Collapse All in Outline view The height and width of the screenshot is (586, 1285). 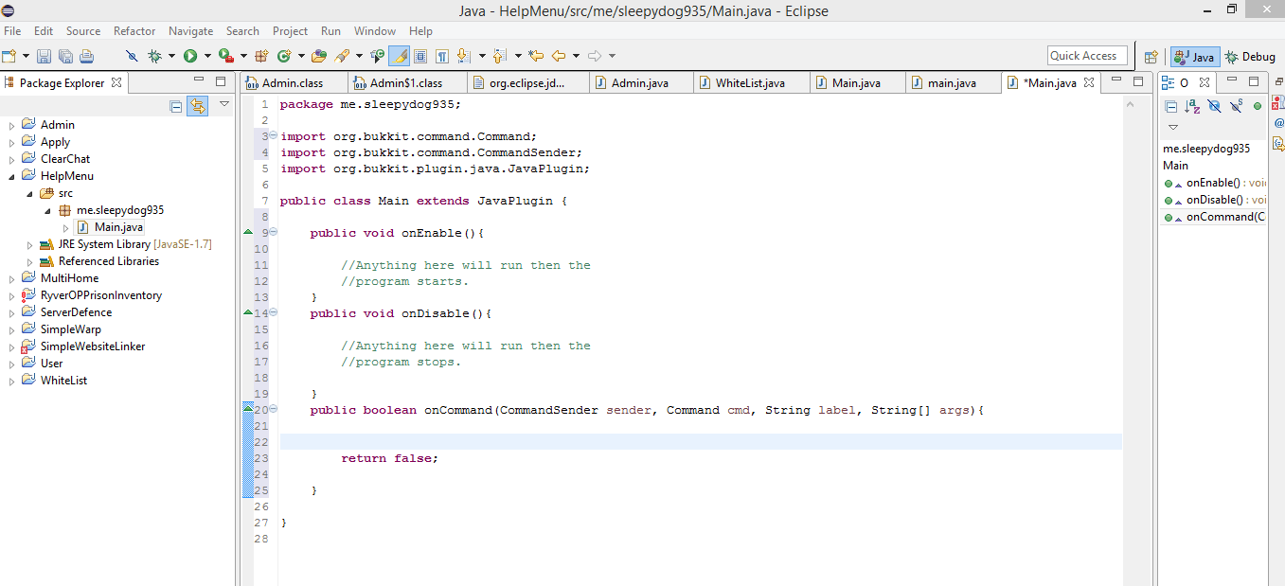pos(1171,106)
